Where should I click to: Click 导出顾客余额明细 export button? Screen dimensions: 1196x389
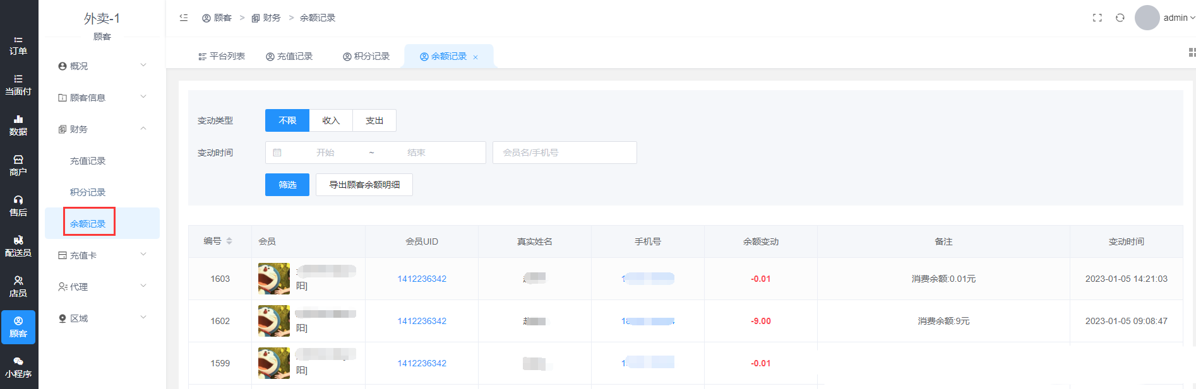pyautogui.click(x=364, y=185)
